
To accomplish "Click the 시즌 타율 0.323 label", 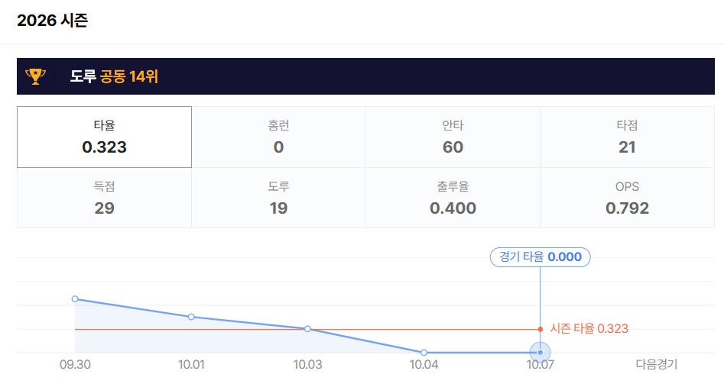I will [589, 329].
